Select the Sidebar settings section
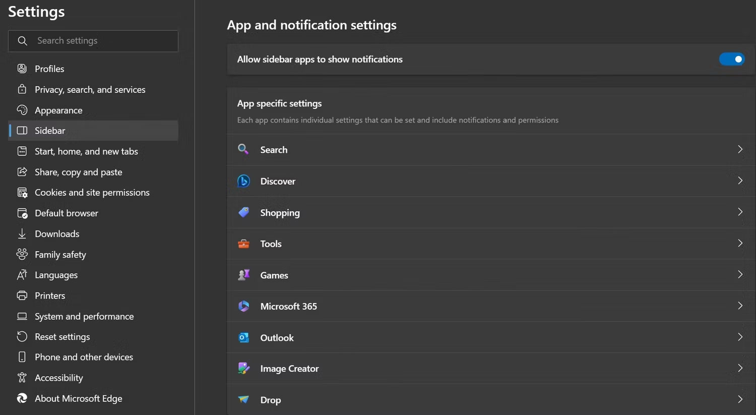This screenshot has height=415, width=756. (93, 131)
